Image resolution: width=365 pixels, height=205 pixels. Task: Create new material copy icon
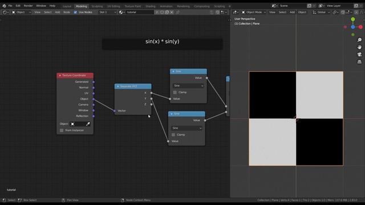[167, 13]
